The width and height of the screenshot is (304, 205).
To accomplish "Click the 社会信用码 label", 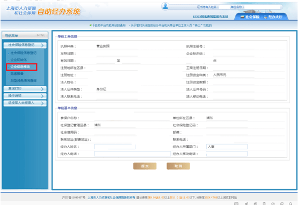I will [x=70, y=132].
